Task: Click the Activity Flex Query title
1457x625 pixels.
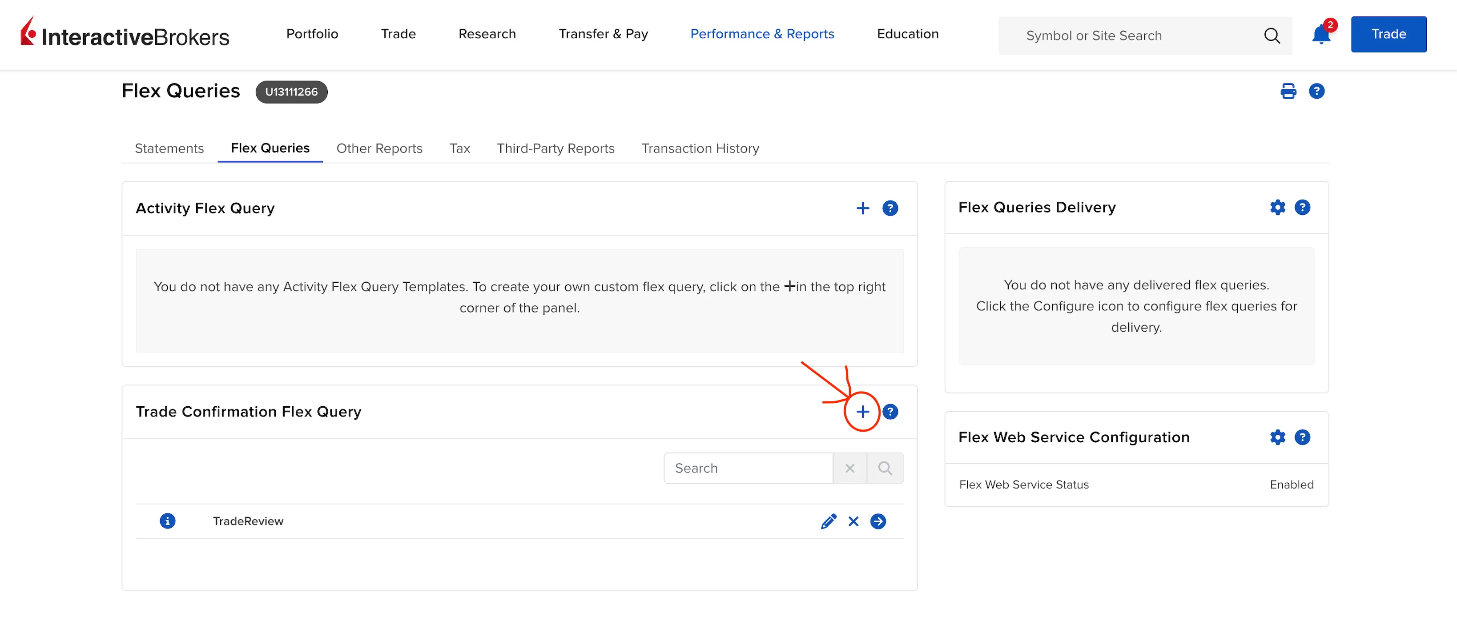Action: coord(205,208)
